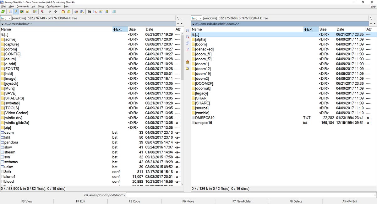Viewport: 377px width, 204px height.
Task: Expand right panel path history arrow
Action: coord(194,24)
